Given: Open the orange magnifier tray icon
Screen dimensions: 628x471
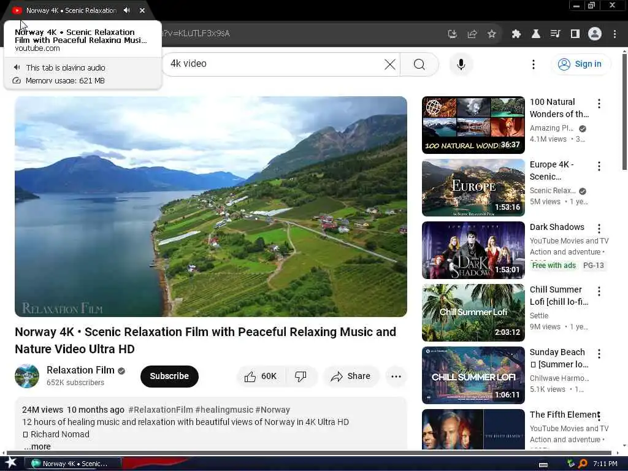Looking at the screenshot, I should [x=583, y=464].
